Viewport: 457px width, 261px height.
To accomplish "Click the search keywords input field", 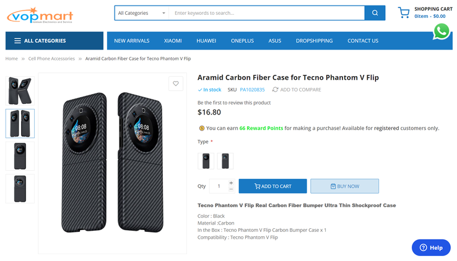I will pyautogui.click(x=266, y=13).
